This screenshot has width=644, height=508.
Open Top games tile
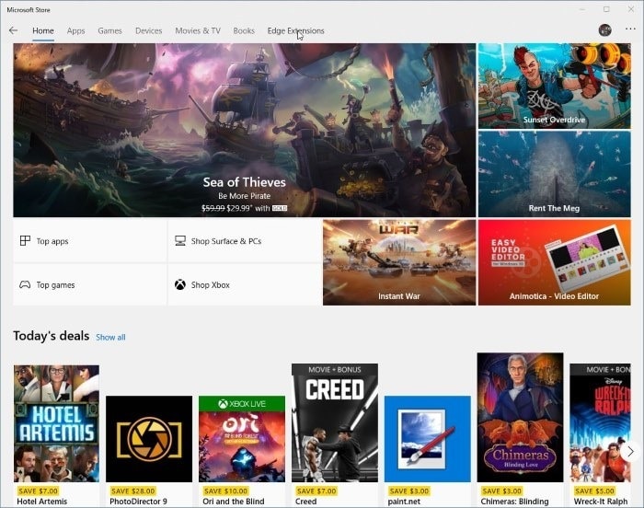pyautogui.click(x=90, y=284)
